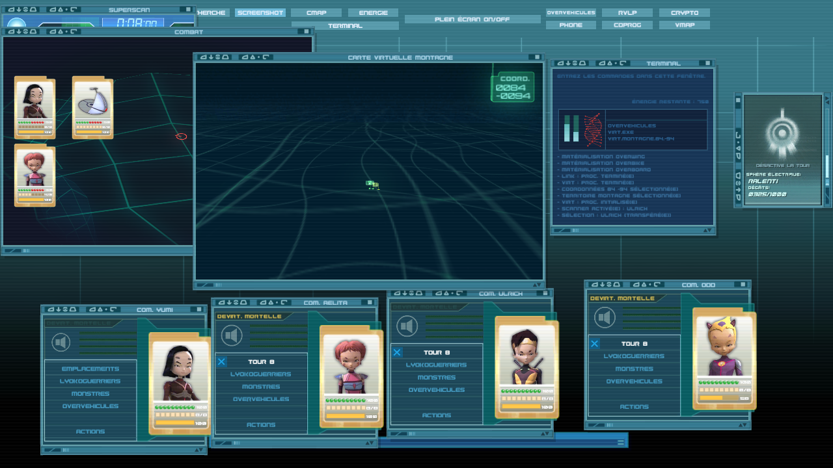Open Actions in Com. Yumi window

click(90, 431)
